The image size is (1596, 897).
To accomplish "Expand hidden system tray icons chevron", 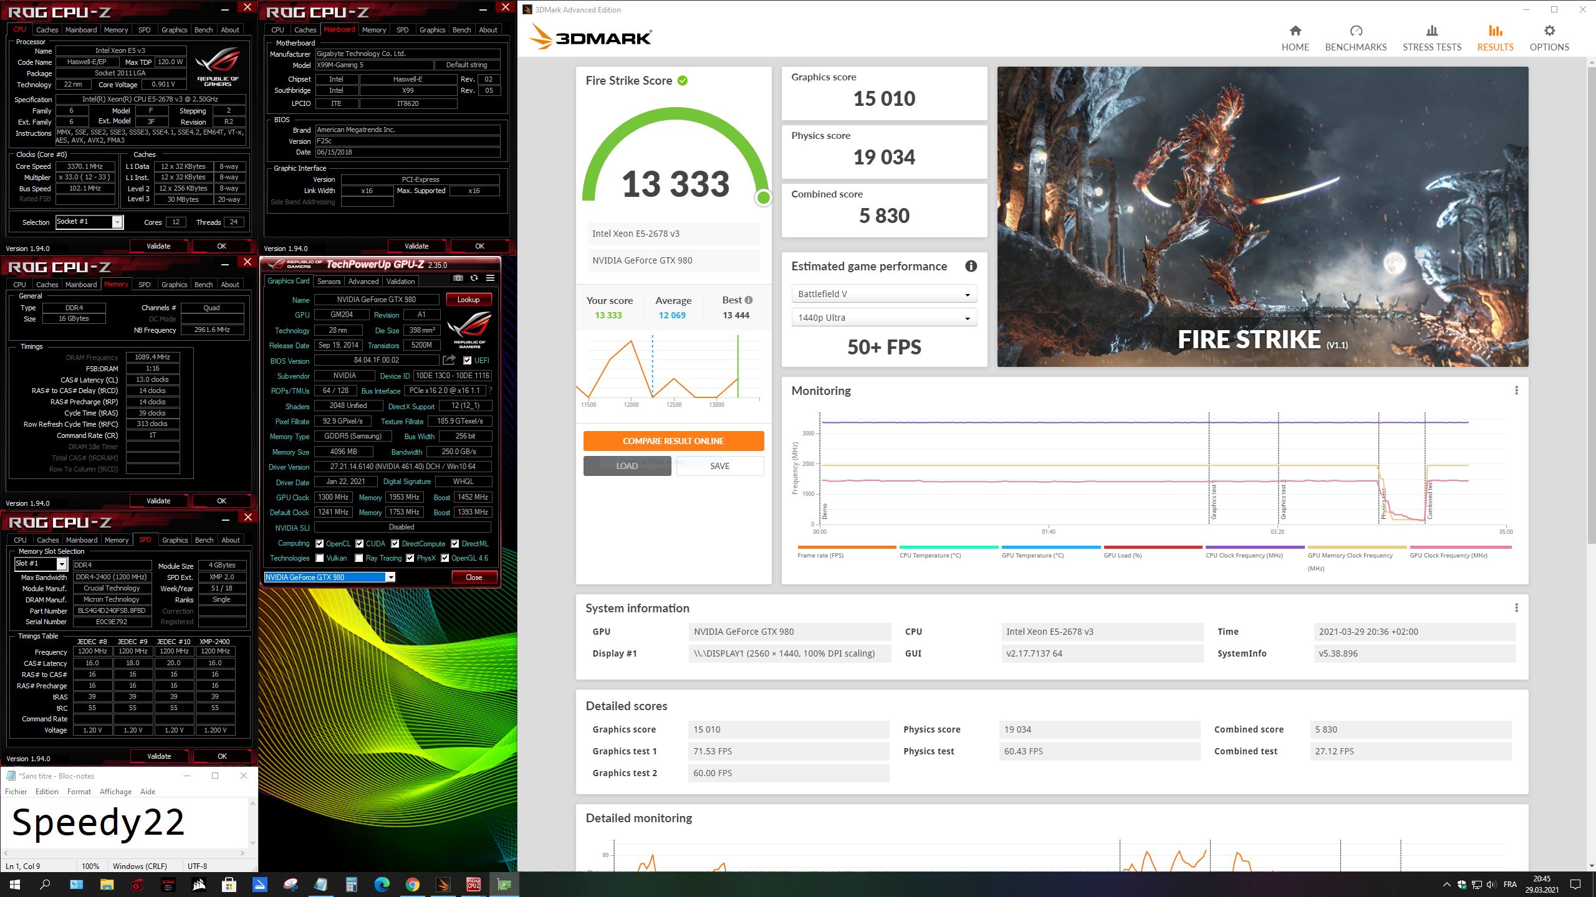I will coord(1446,885).
